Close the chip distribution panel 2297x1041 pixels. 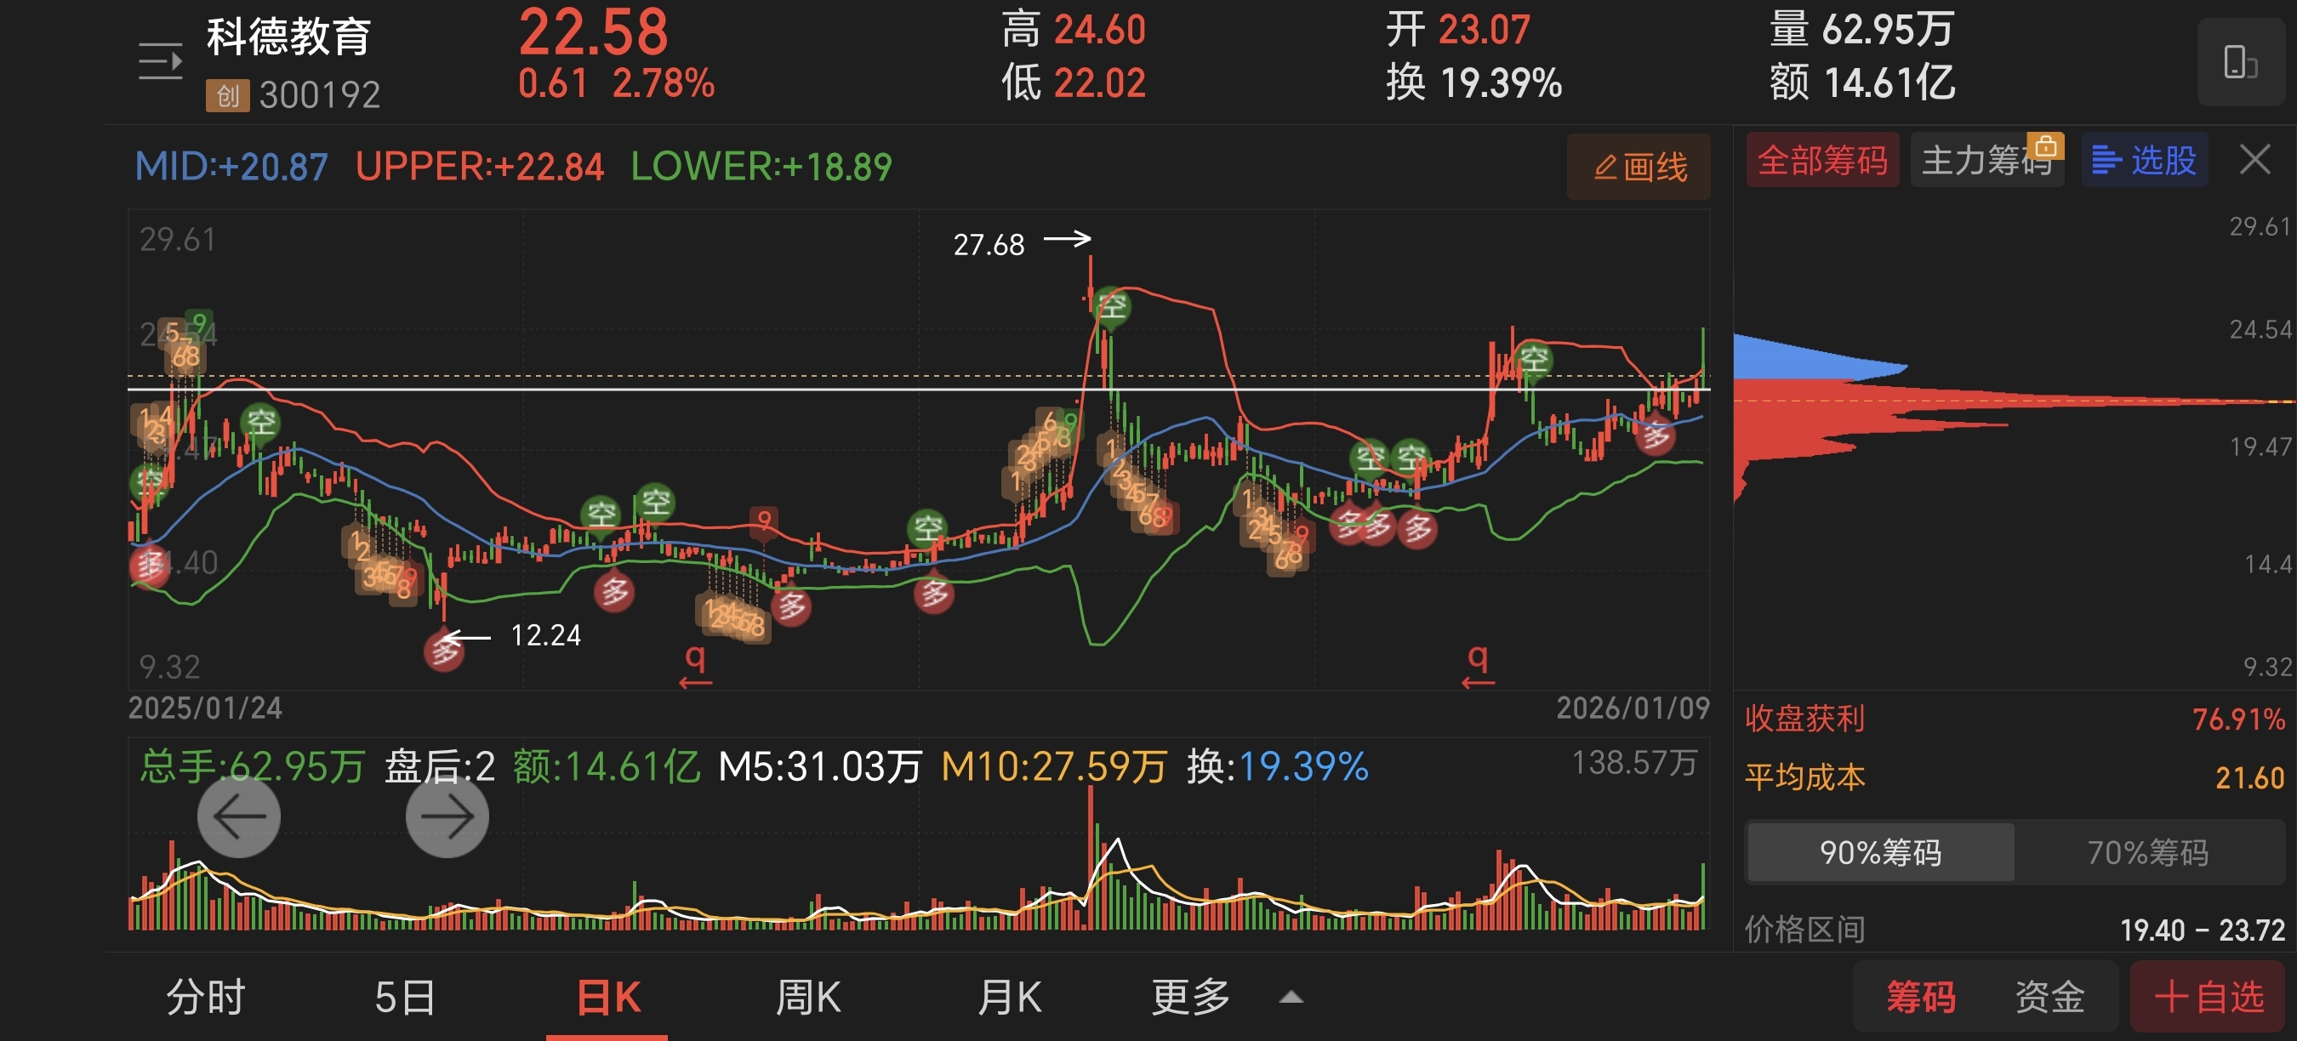click(x=2254, y=161)
